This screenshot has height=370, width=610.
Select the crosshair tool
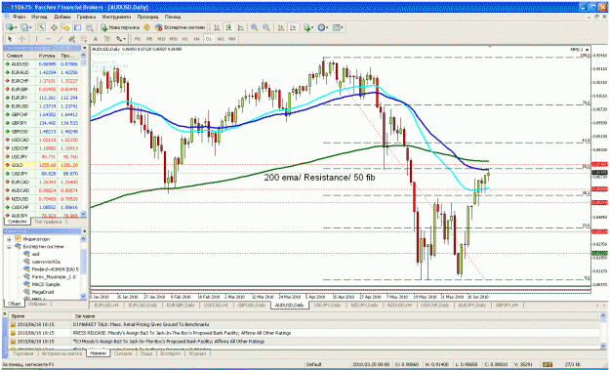tap(21, 39)
